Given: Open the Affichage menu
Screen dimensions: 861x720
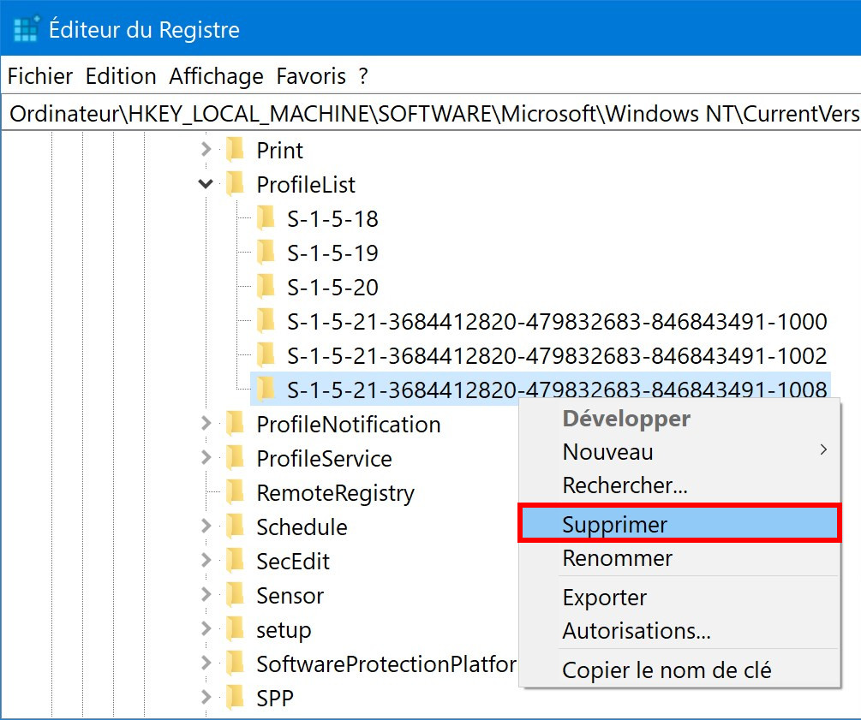Looking at the screenshot, I should click(217, 76).
